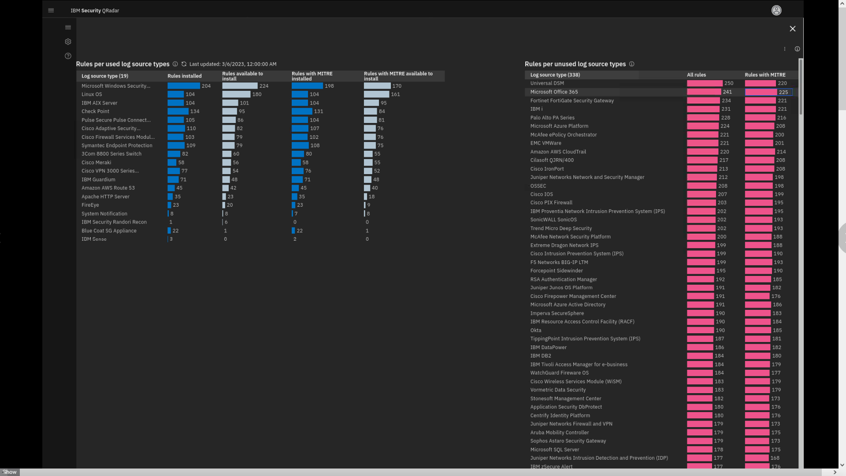
Task: Click info icon next to unused log sources title
Action: tap(631, 64)
